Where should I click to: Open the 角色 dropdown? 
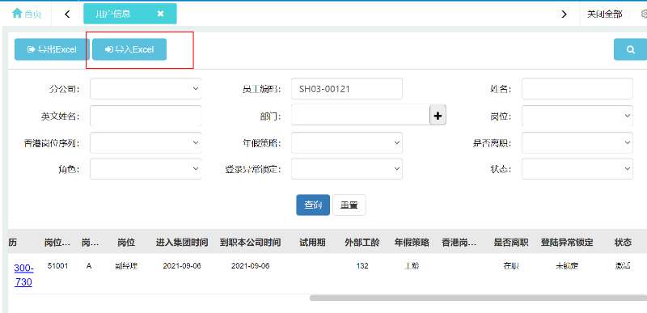[146, 169]
